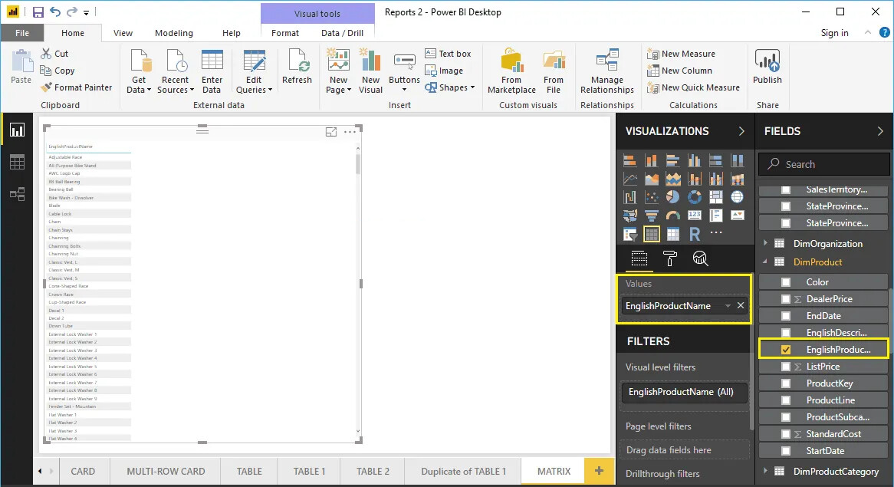The height and width of the screenshot is (487, 894).
Task: Select the filled map visualization
Action: pyautogui.click(x=630, y=216)
